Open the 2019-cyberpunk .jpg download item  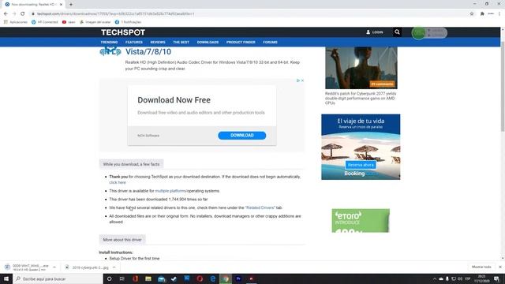(87, 267)
